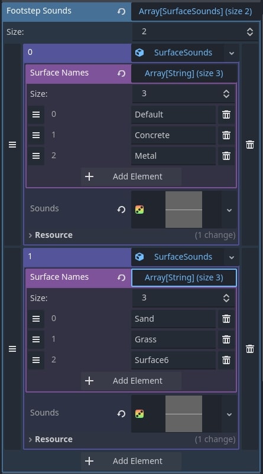
Task: Revert the Sounds property of element 1
Action: click(x=121, y=414)
